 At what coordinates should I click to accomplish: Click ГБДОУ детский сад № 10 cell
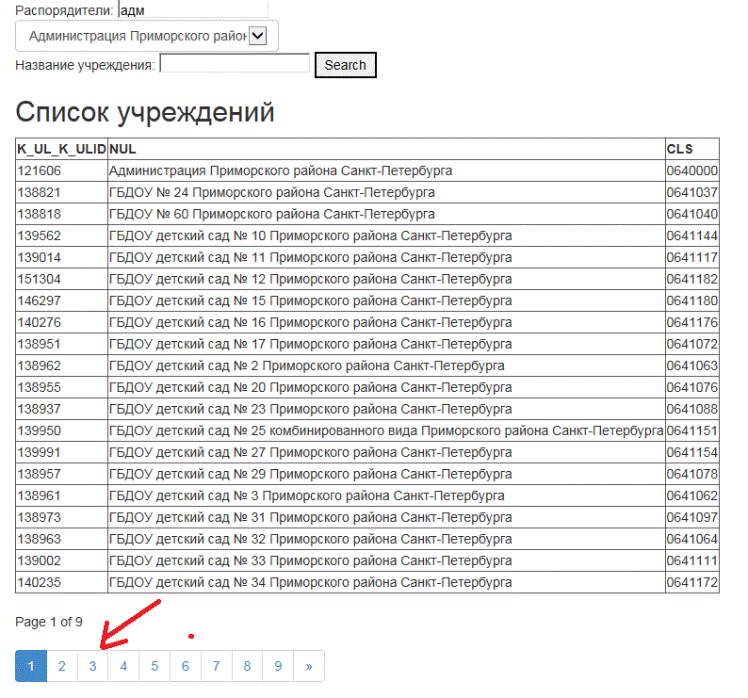pos(386,235)
